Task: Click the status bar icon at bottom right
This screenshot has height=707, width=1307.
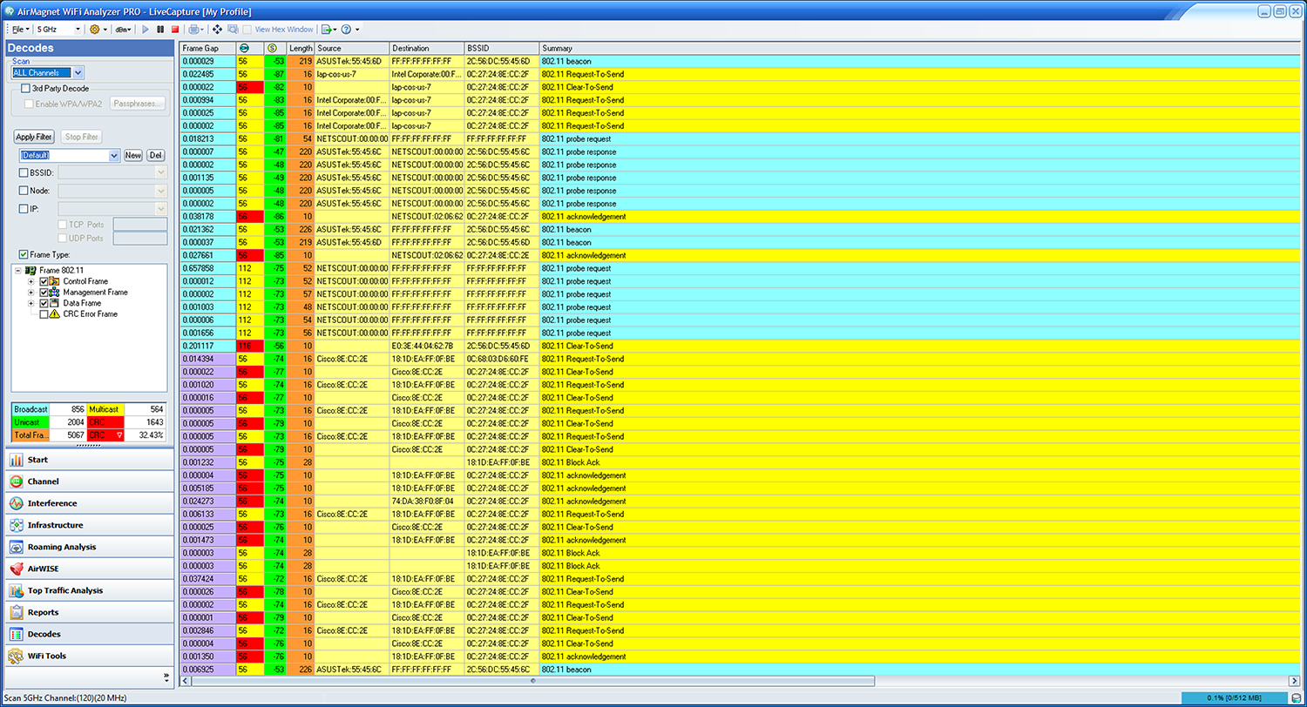Action: [x=1297, y=699]
